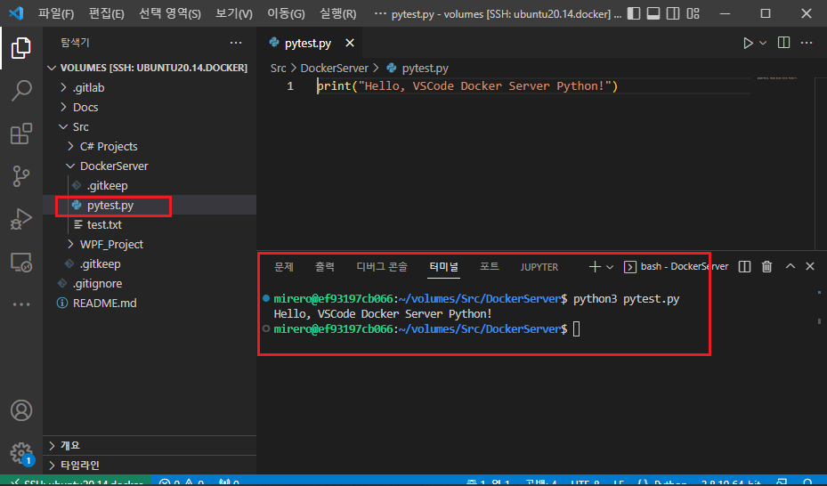
Task: Select pytest.py in the explorer tree
Action: [x=150, y=205]
